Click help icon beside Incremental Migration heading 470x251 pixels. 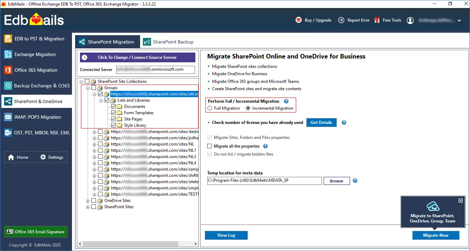[x=286, y=101]
